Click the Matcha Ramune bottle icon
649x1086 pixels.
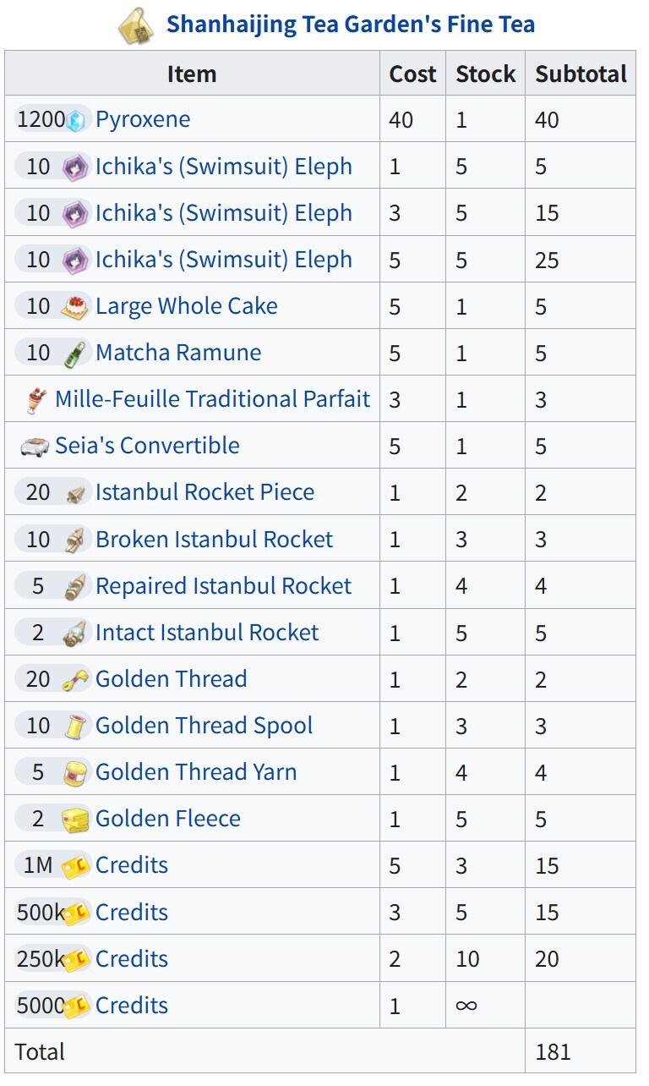tap(74, 354)
